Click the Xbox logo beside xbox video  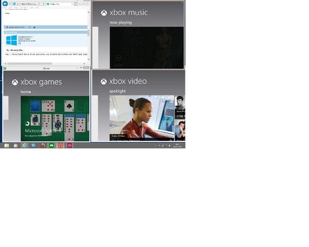tap(104, 82)
